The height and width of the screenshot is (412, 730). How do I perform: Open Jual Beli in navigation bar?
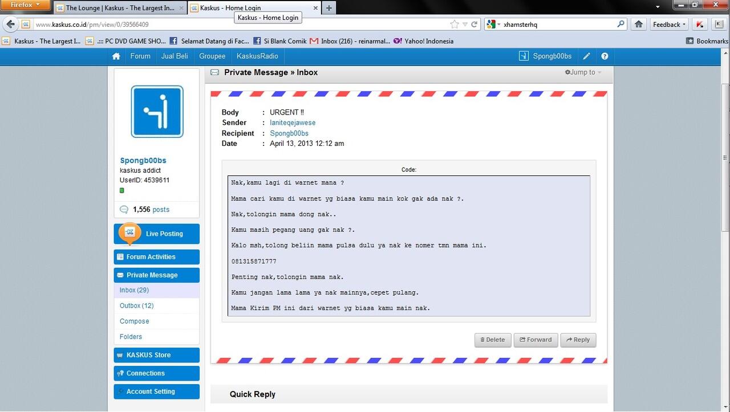pyautogui.click(x=175, y=56)
